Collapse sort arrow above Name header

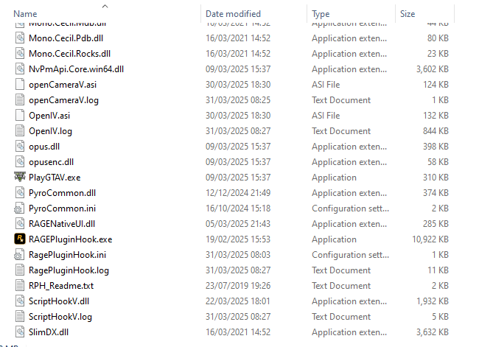104,5
